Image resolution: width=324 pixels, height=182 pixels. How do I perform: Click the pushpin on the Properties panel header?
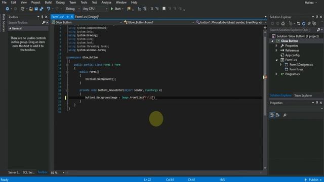click(x=317, y=103)
